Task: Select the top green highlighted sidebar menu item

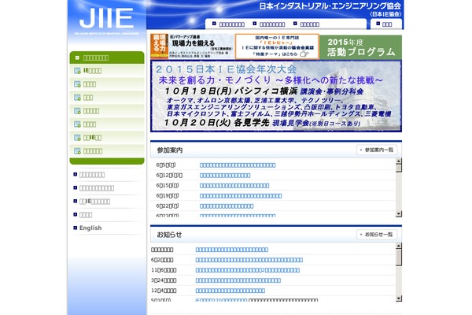Action: tap(106, 57)
